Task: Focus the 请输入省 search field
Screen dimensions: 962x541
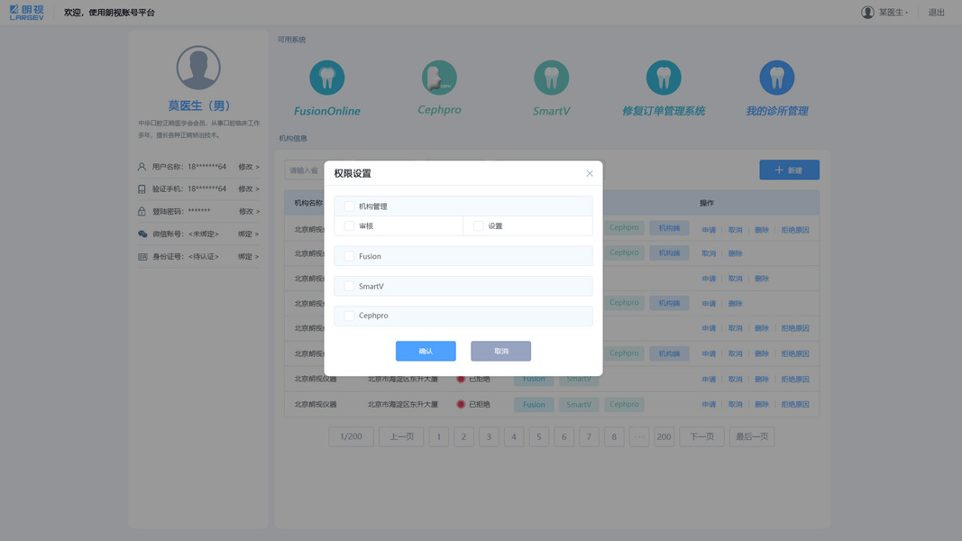Action: point(305,170)
